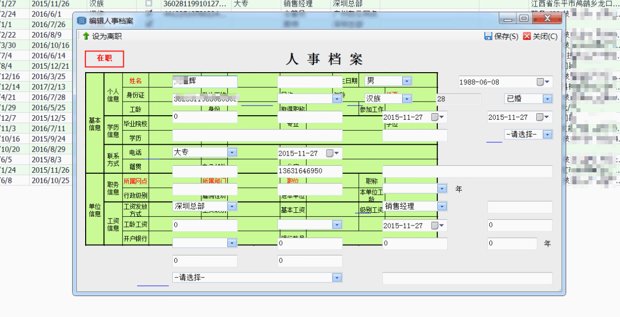
Task: Click the green arrow 设为离职 icon
Action: tap(86, 37)
